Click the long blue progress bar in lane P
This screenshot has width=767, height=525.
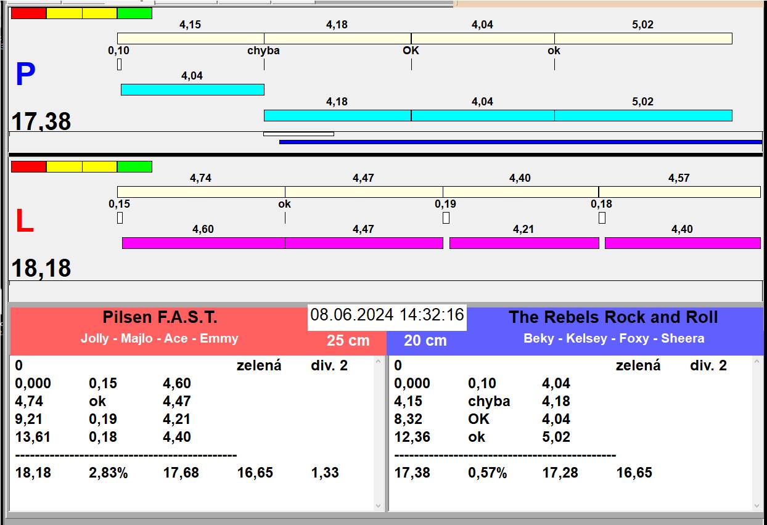coord(520,142)
